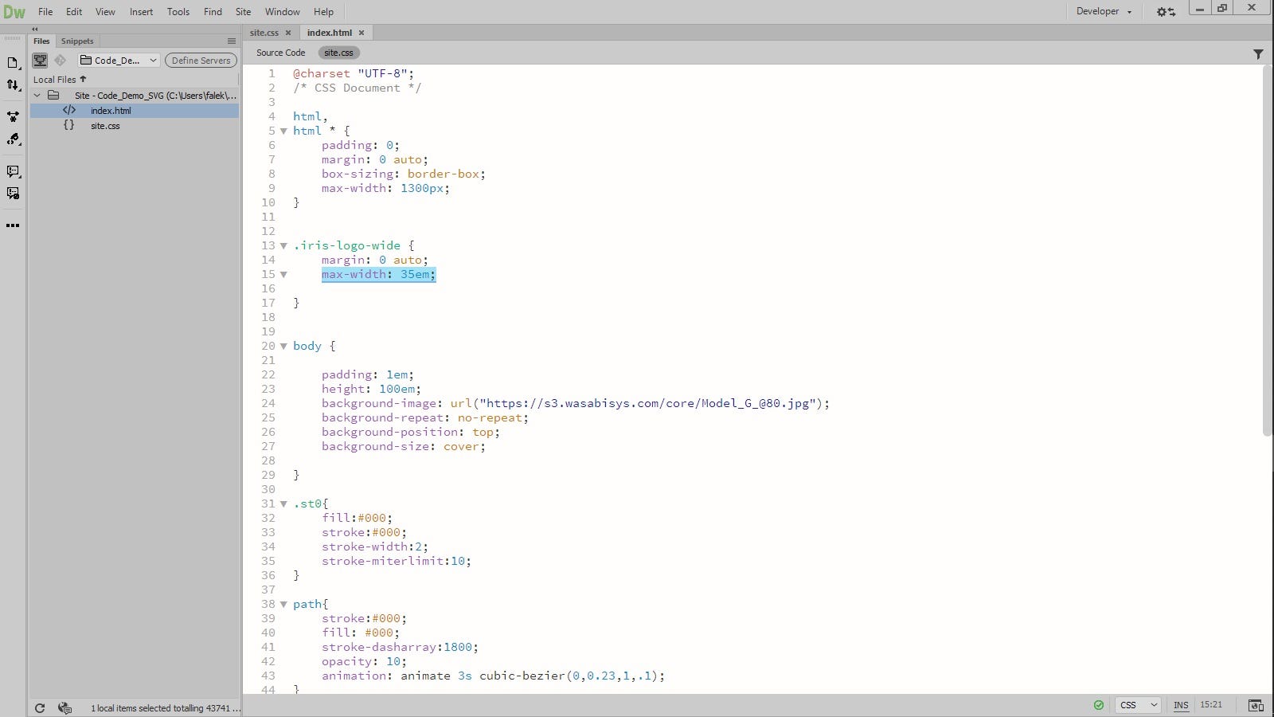Click the Site folder icon in the tree
The image size is (1274, 717).
click(x=53, y=96)
